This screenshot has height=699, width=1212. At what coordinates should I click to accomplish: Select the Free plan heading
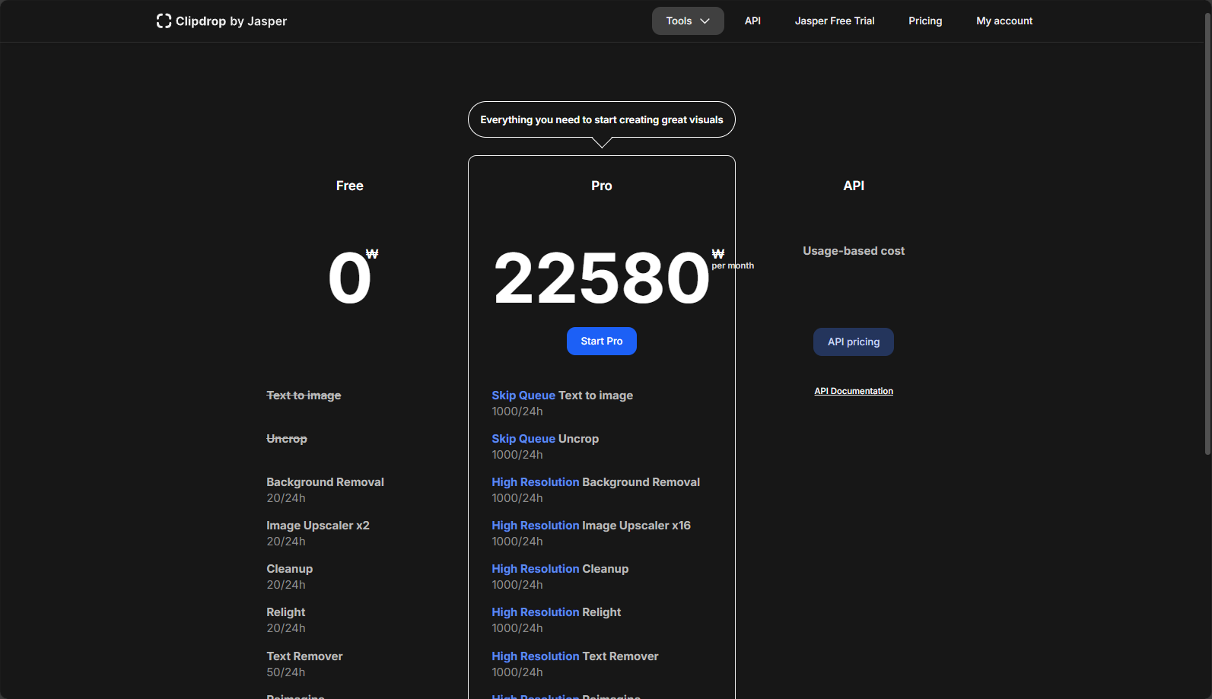click(x=350, y=186)
